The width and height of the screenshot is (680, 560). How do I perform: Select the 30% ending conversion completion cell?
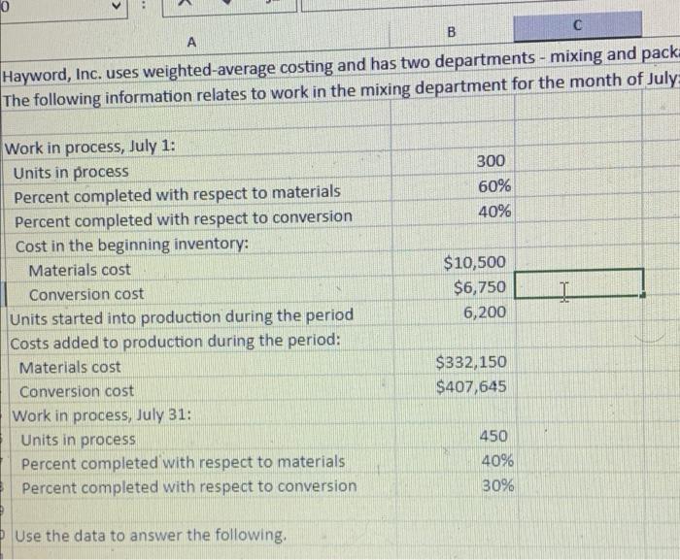click(x=497, y=485)
